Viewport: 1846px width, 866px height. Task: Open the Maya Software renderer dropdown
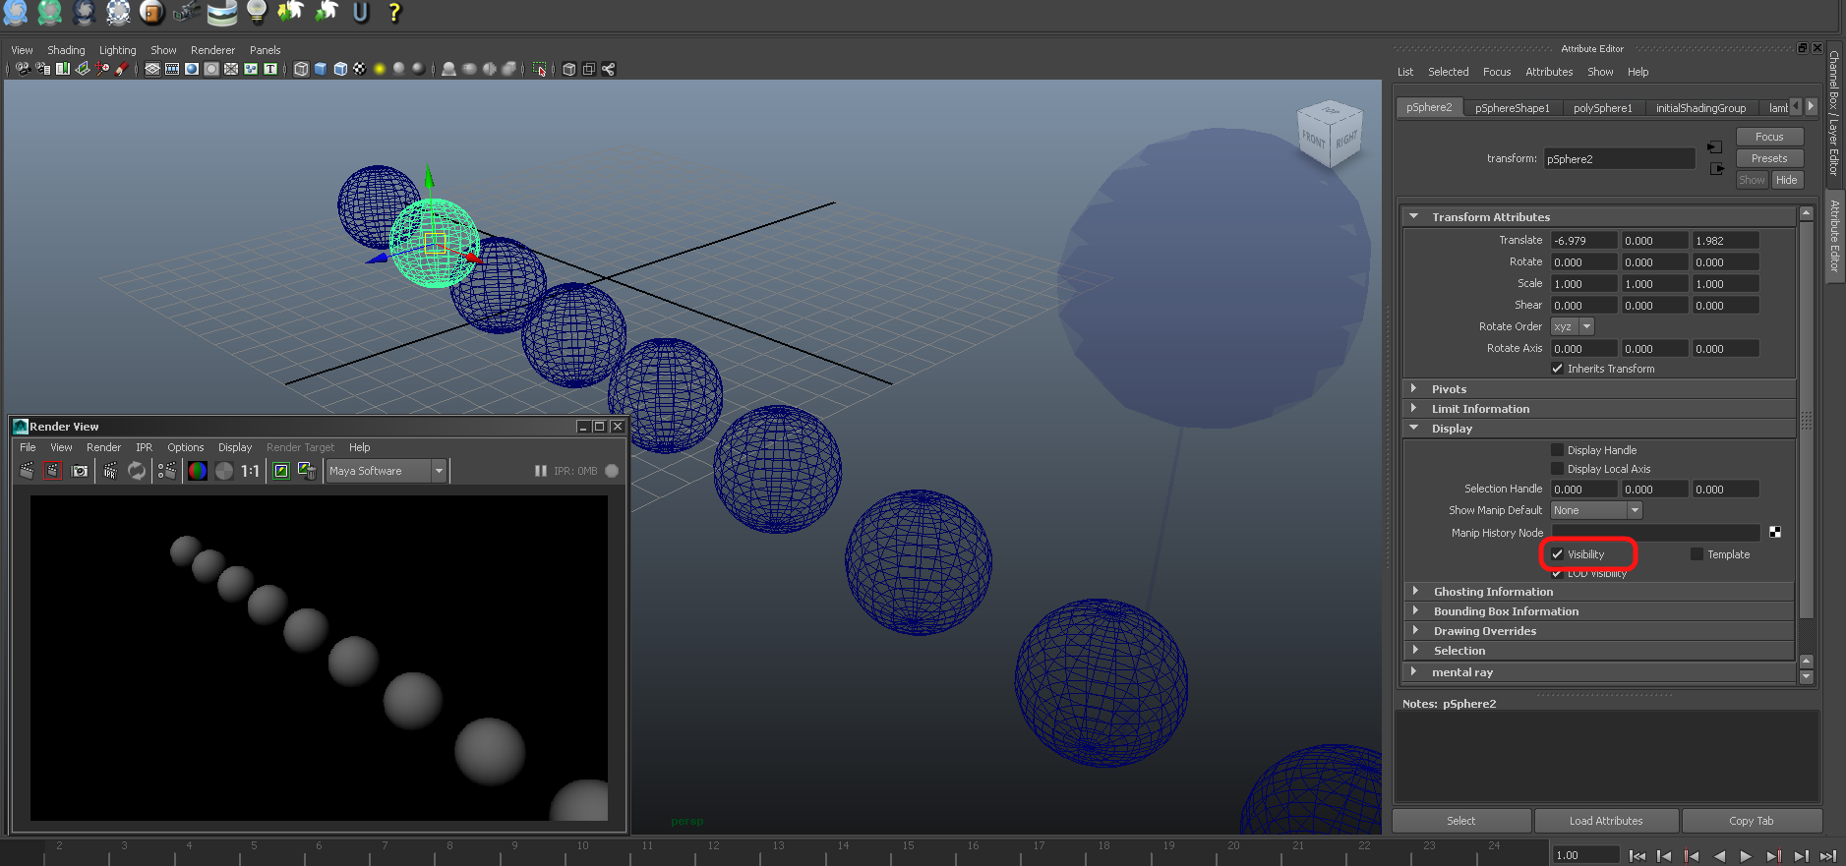[x=387, y=471]
